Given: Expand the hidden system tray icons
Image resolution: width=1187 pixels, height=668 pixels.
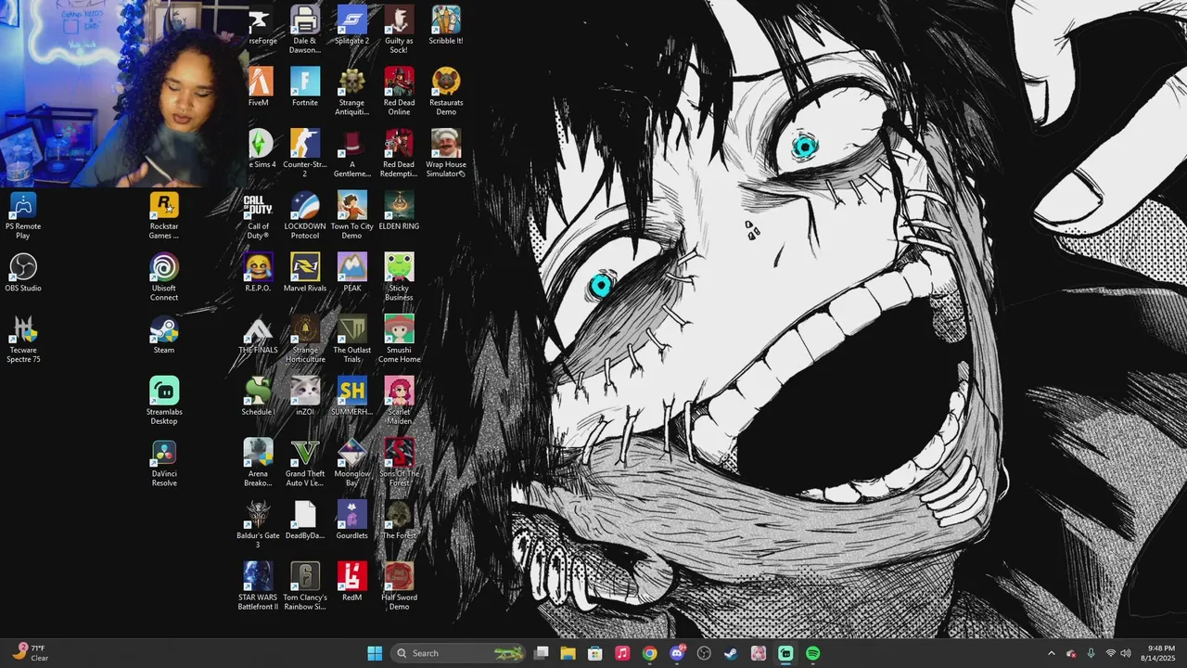Looking at the screenshot, I should coord(1051,653).
